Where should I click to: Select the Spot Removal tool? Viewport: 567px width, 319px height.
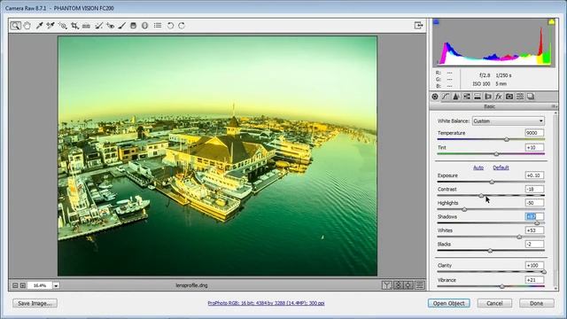98,26
